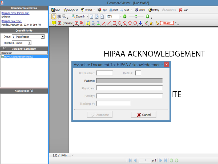The width and height of the screenshot is (218, 164).
Task: Click the zoom slider handle
Action: (136, 16)
